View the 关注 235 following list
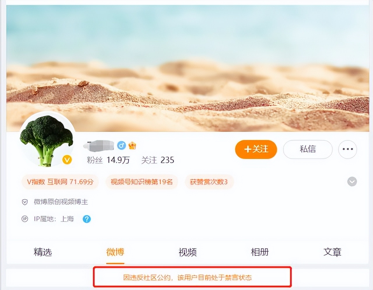373x290 pixels. click(x=158, y=160)
